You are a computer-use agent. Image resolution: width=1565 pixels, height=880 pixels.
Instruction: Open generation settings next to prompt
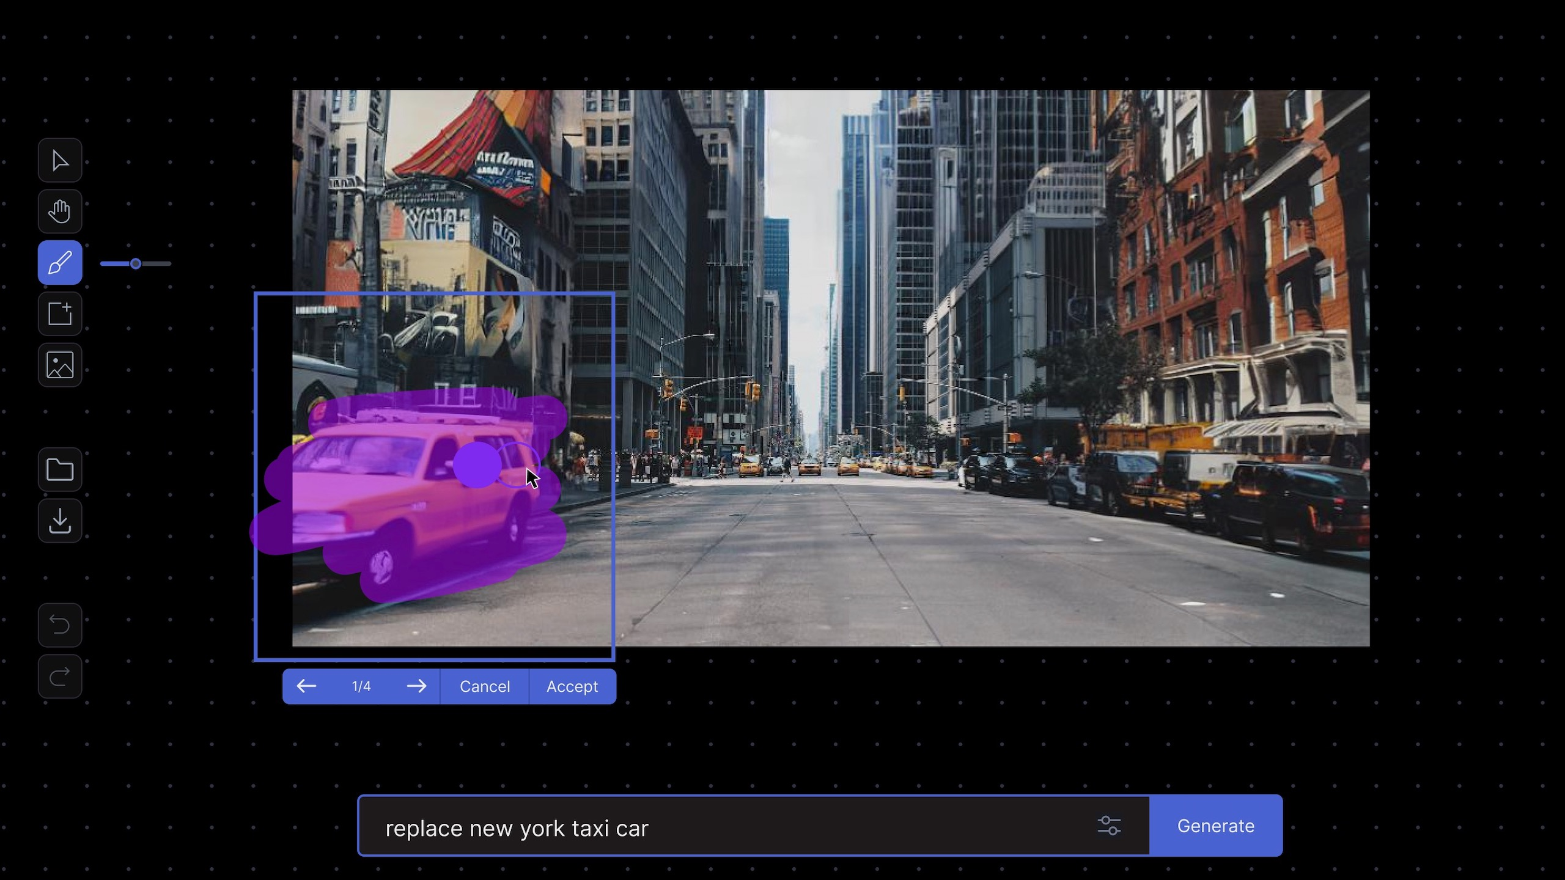(x=1110, y=825)
